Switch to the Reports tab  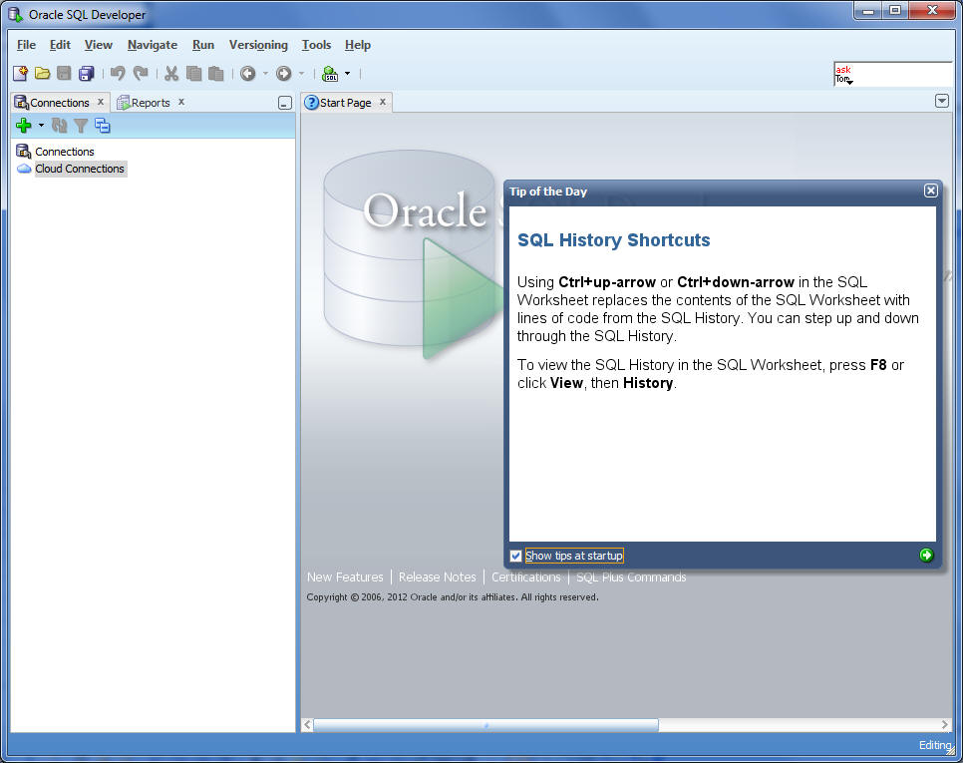(x=150, y=103)
